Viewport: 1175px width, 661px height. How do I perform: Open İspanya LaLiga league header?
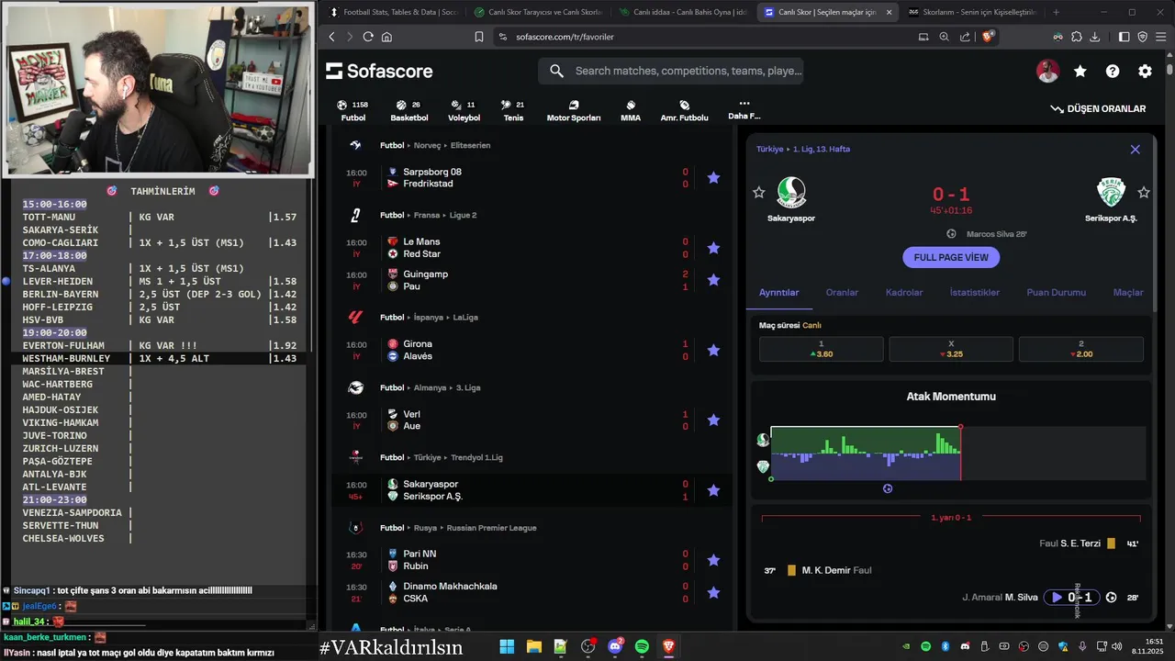coord(429,317)
